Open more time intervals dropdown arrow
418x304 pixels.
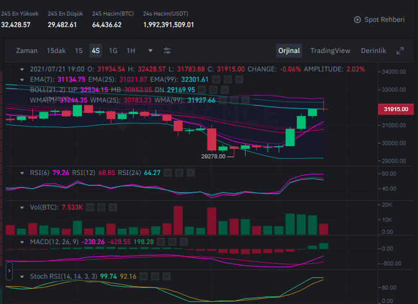150,51
